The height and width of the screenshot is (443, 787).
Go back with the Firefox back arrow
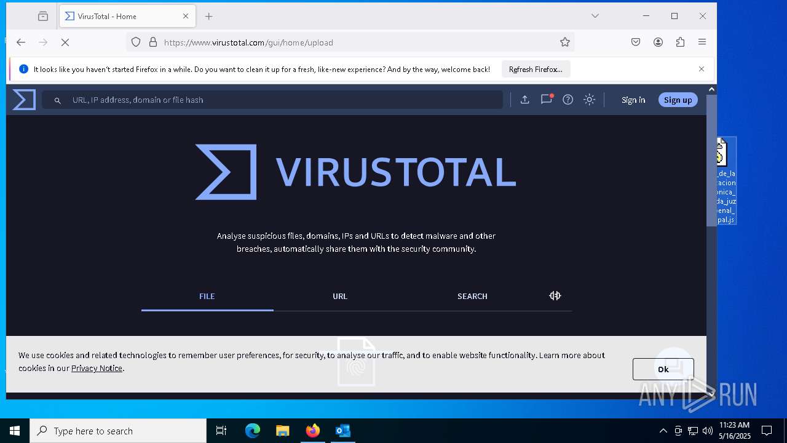pyautogui.click(x=21, y=42)
